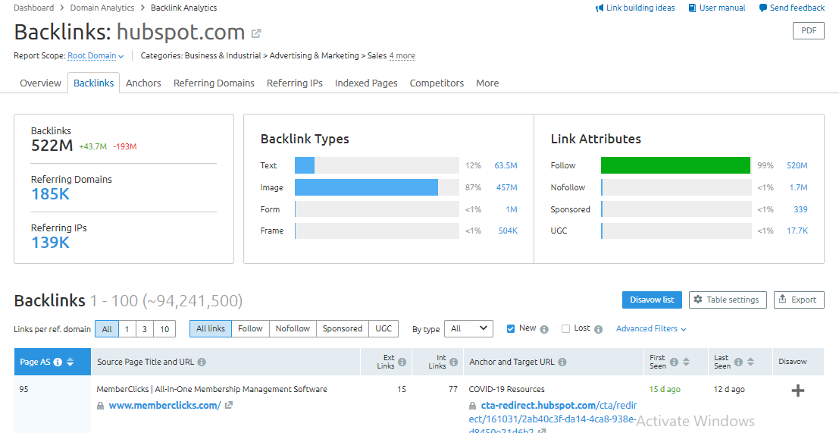Image resolution: width=839 pixels, height=433 pixels.
Task: Click the 63.5M Text backlinks count
Action: click(x=506, y=165)
